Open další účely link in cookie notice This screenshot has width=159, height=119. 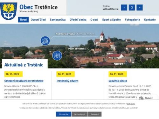click(x=131, y=104)
